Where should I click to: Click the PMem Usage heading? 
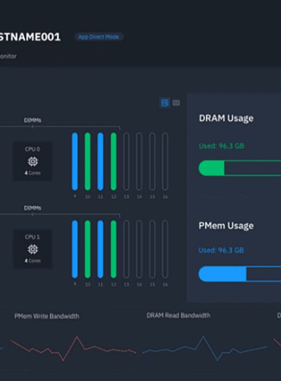click(226, 226)
